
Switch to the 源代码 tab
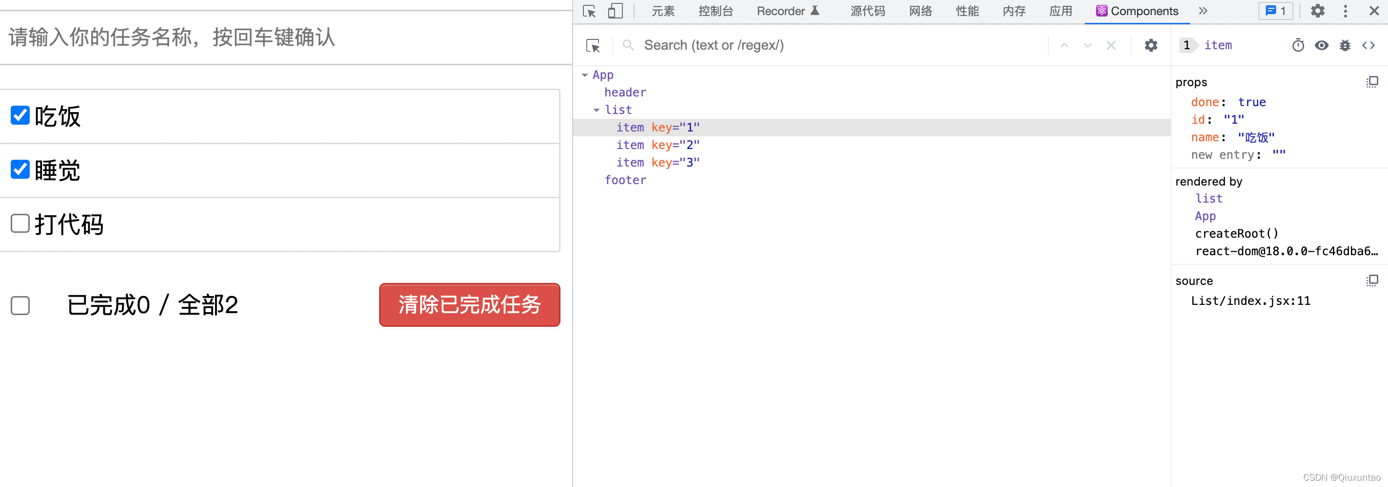(867, 11)
